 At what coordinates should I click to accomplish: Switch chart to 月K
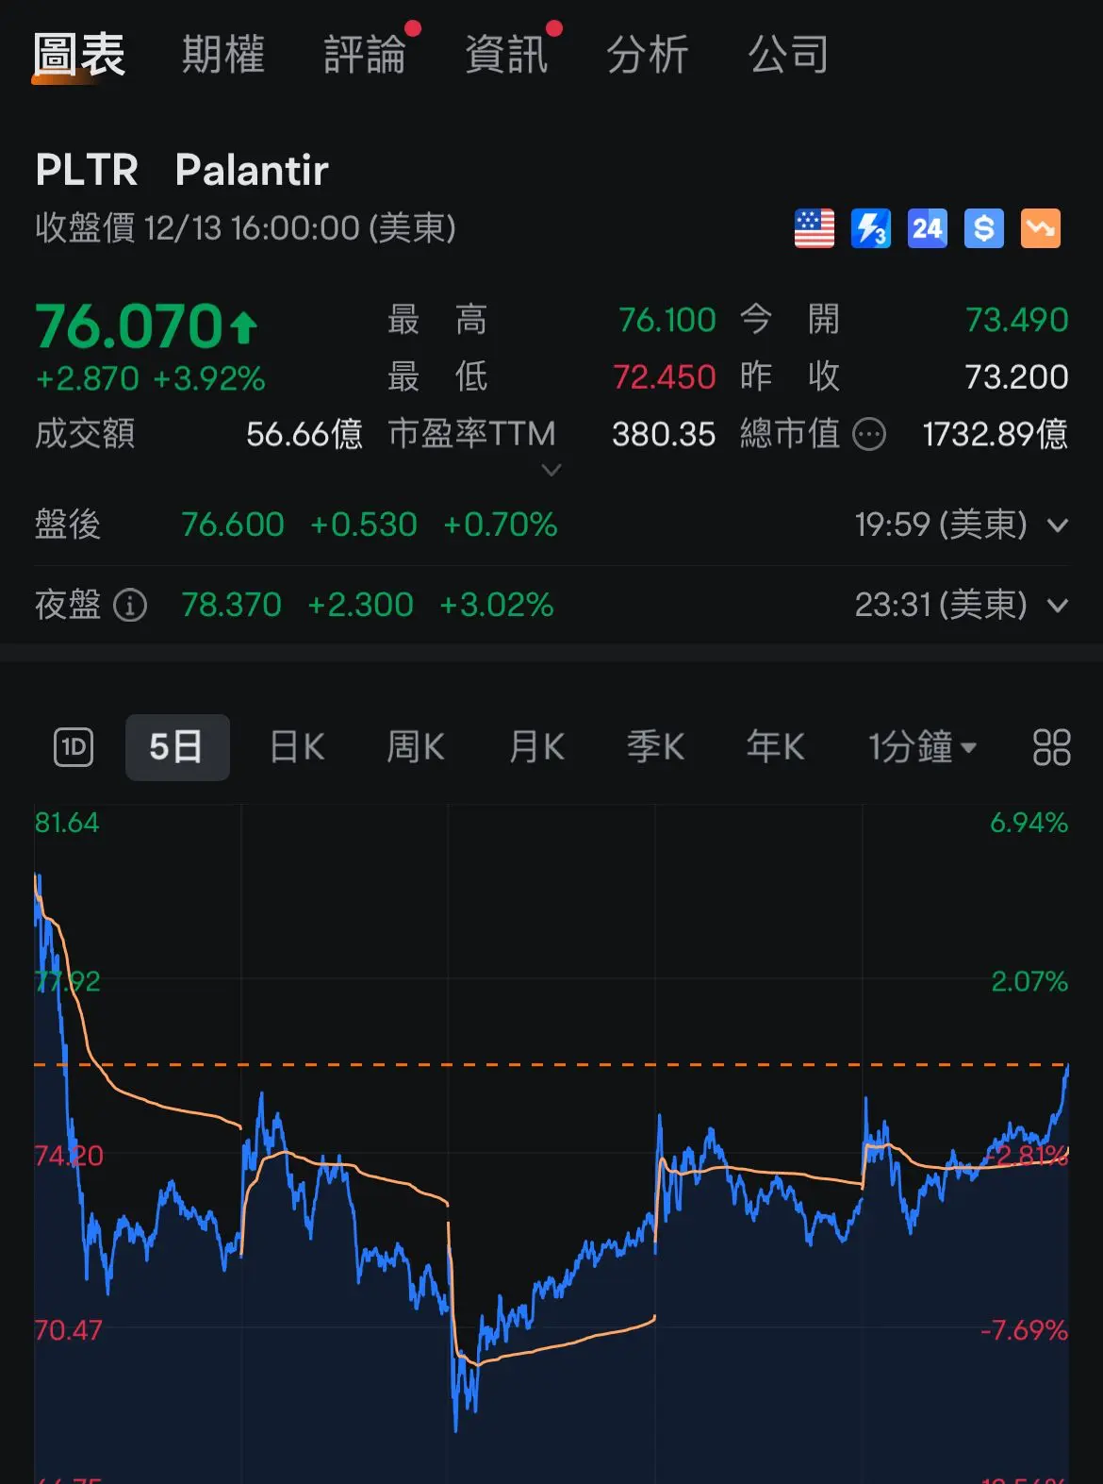pos(536,747)
